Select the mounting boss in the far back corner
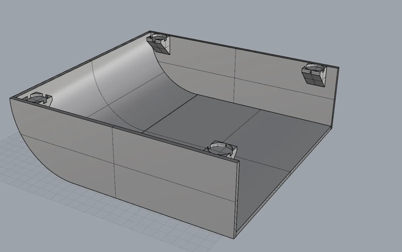 pyautogui.click(x=158, y=44)
